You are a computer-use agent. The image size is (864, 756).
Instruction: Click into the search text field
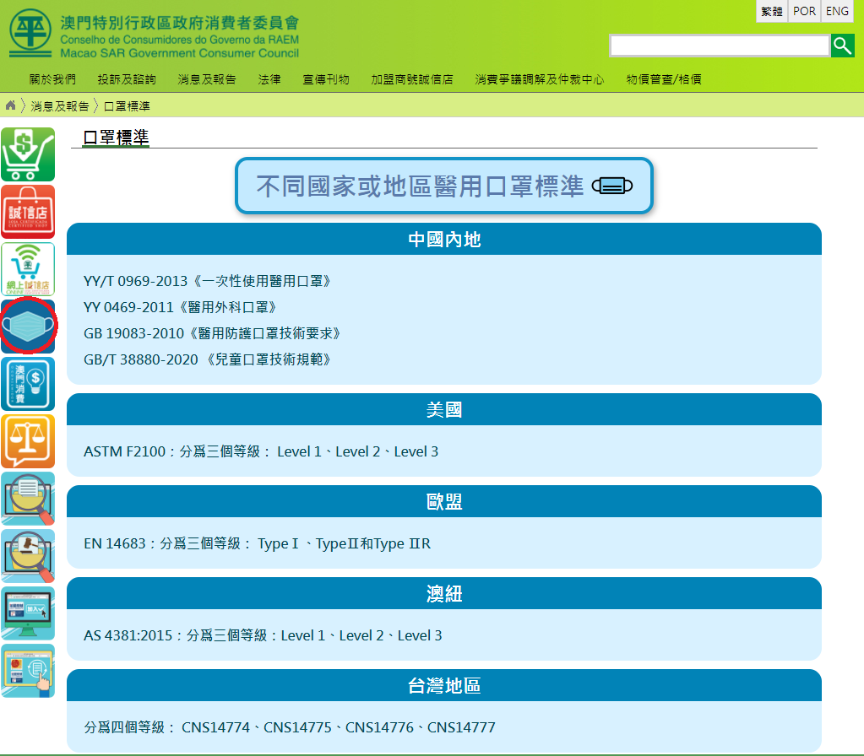tap(719, 46)
